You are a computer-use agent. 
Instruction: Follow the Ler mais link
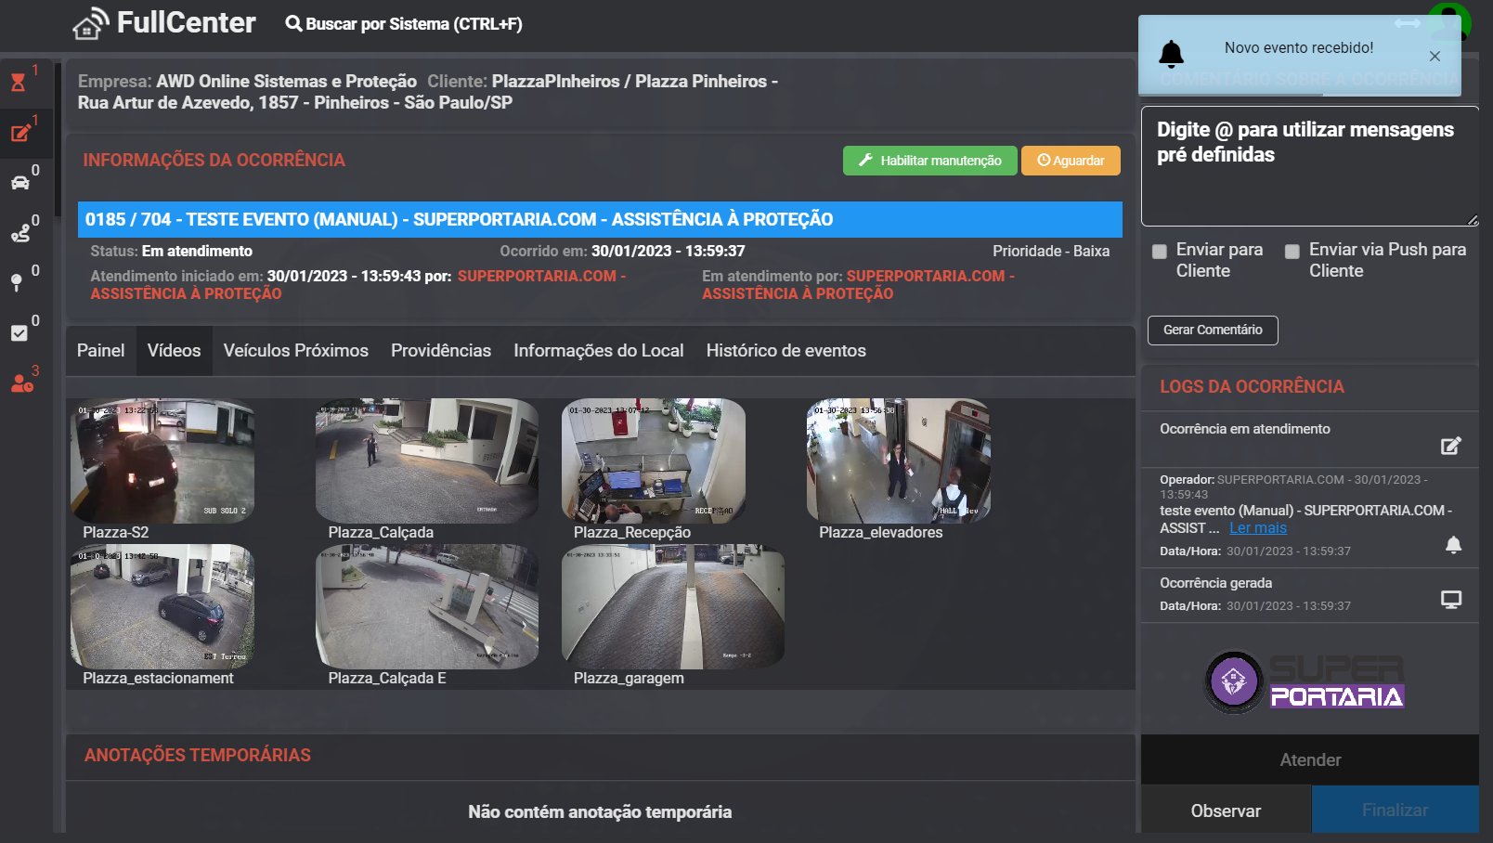pyautogui.click(x=1258, y=528)
